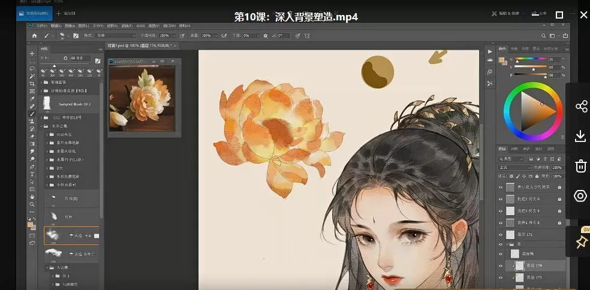
Task: Open the video player settings hexagon icon
Action: pos(581,196)
